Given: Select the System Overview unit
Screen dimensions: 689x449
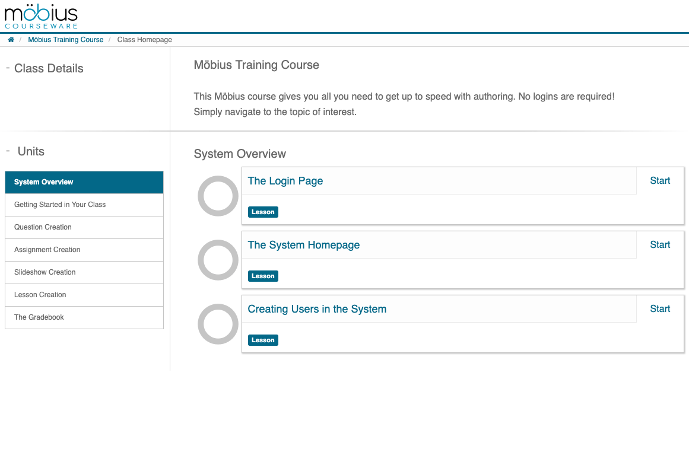Looking at the screenshot, I should click(84, 182).
